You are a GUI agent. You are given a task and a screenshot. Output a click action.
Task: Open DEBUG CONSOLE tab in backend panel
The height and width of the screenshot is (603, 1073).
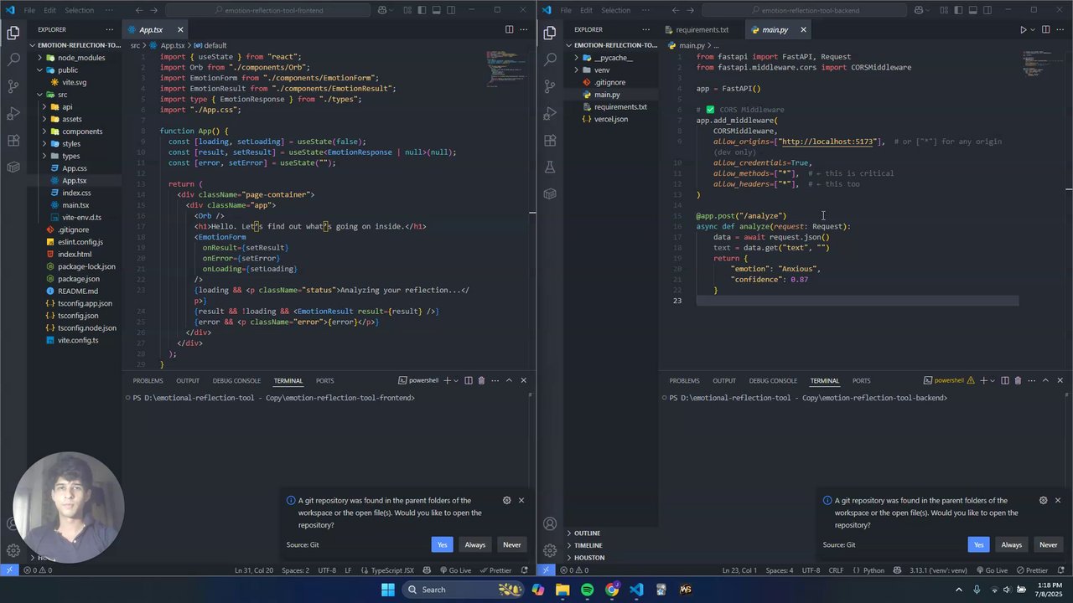point(773,380)
